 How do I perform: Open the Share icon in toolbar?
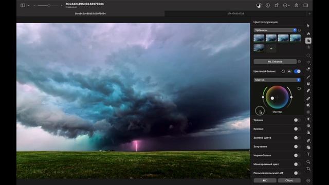pos(297,5)
